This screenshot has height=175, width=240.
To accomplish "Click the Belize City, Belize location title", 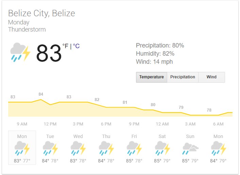I will click(41, 13).
